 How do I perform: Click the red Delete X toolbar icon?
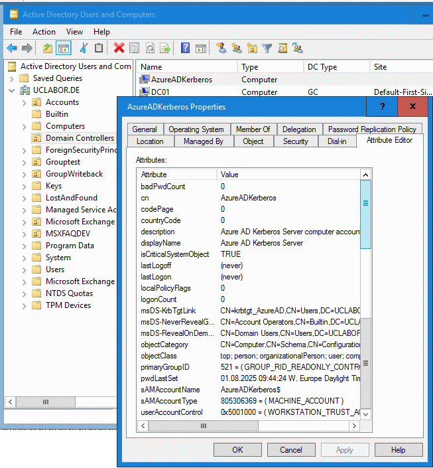tap(119, 48)
